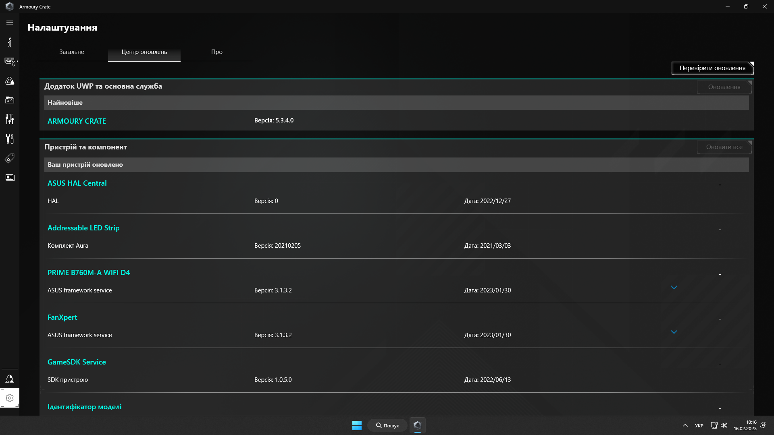Open the Про tab
The image size is (774, 435).
pyautogui.click(x=217, y=52)
